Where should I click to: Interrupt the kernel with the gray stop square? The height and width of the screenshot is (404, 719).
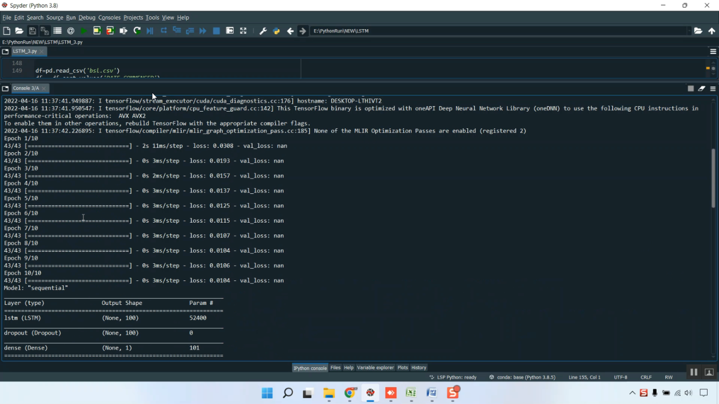(691, 89)
